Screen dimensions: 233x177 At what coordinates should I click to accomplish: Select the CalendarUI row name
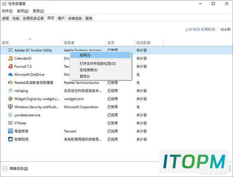point(23,58)
